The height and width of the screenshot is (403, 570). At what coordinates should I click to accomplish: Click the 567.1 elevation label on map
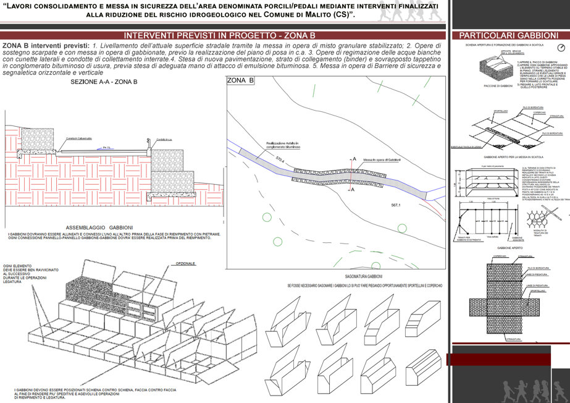point(395,205)
